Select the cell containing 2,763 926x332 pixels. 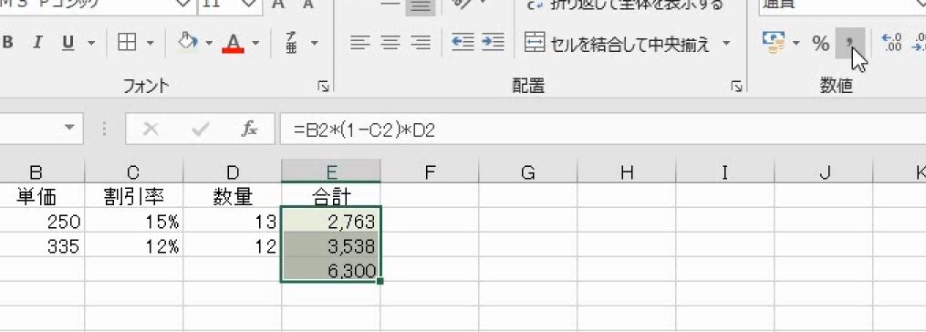(331, 220)
